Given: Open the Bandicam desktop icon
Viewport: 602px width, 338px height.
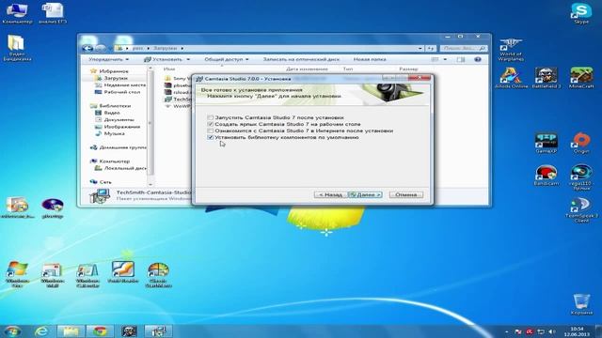Looking at the screenshot, I should click(x=546, y=176).
